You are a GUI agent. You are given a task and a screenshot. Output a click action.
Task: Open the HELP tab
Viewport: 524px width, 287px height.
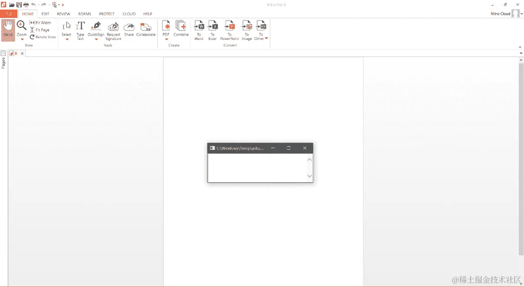click(148, 14)
